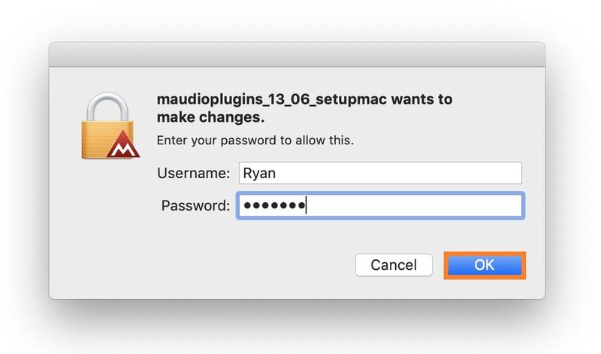This screenshot has height=354, width=601.
Task: Click the dialog's gray title bar
Action: [297, 55]
